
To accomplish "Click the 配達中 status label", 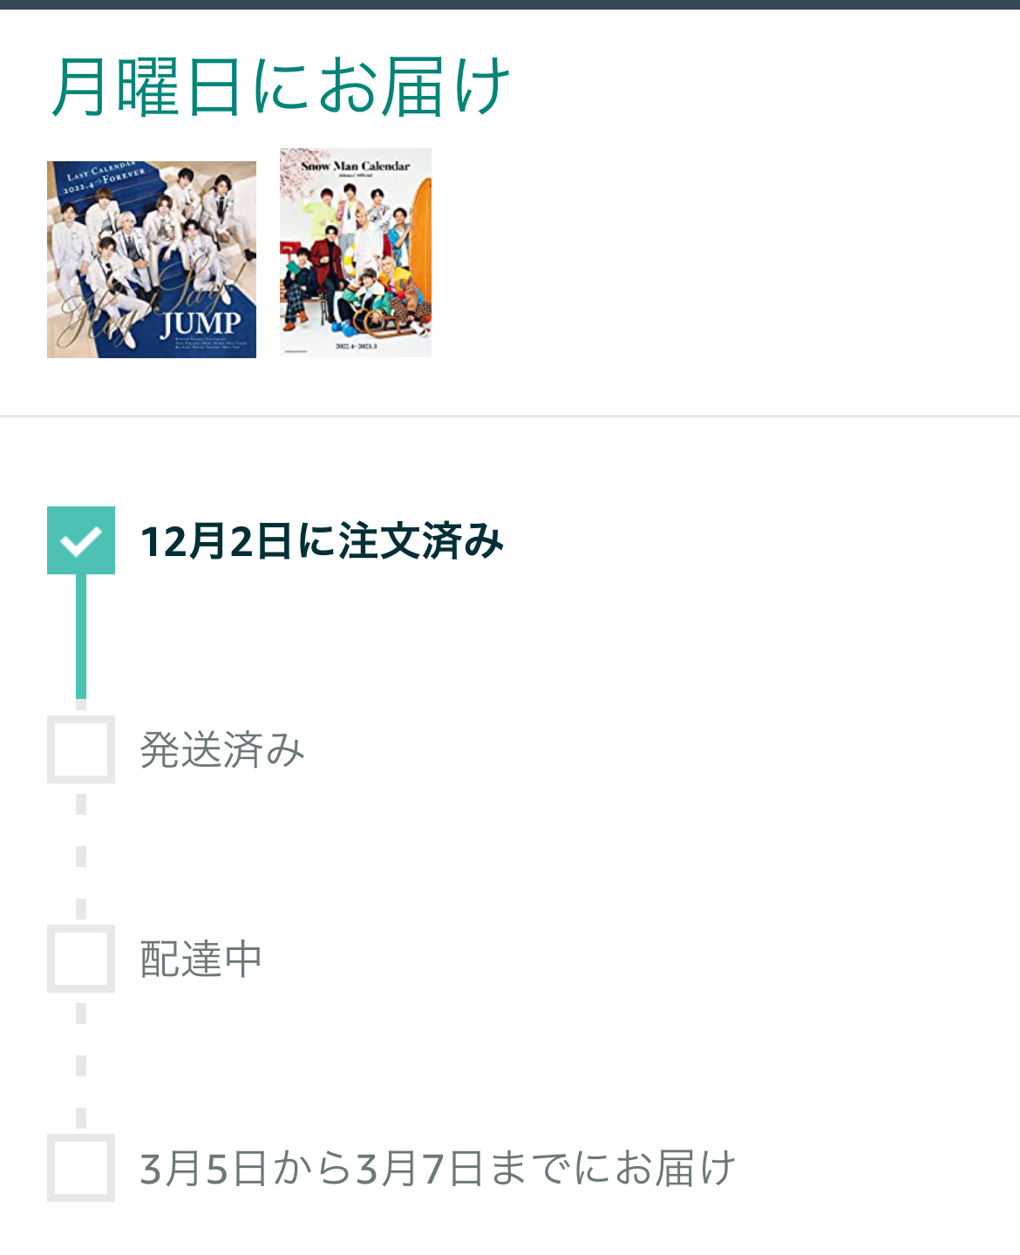I will tap(201, 960).
